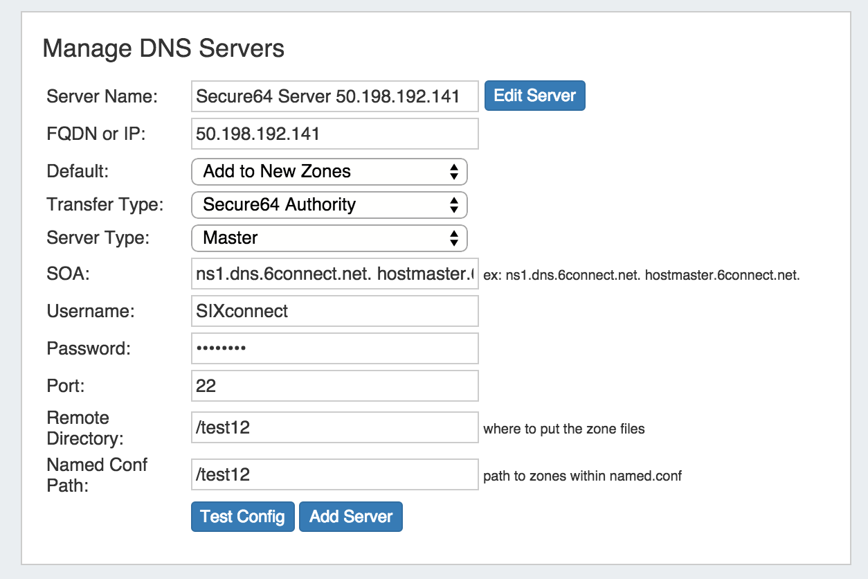This screenshot has width=868, height=579.
Task: Click 'where to put the zone files' hint
Action: pos(563,429)
